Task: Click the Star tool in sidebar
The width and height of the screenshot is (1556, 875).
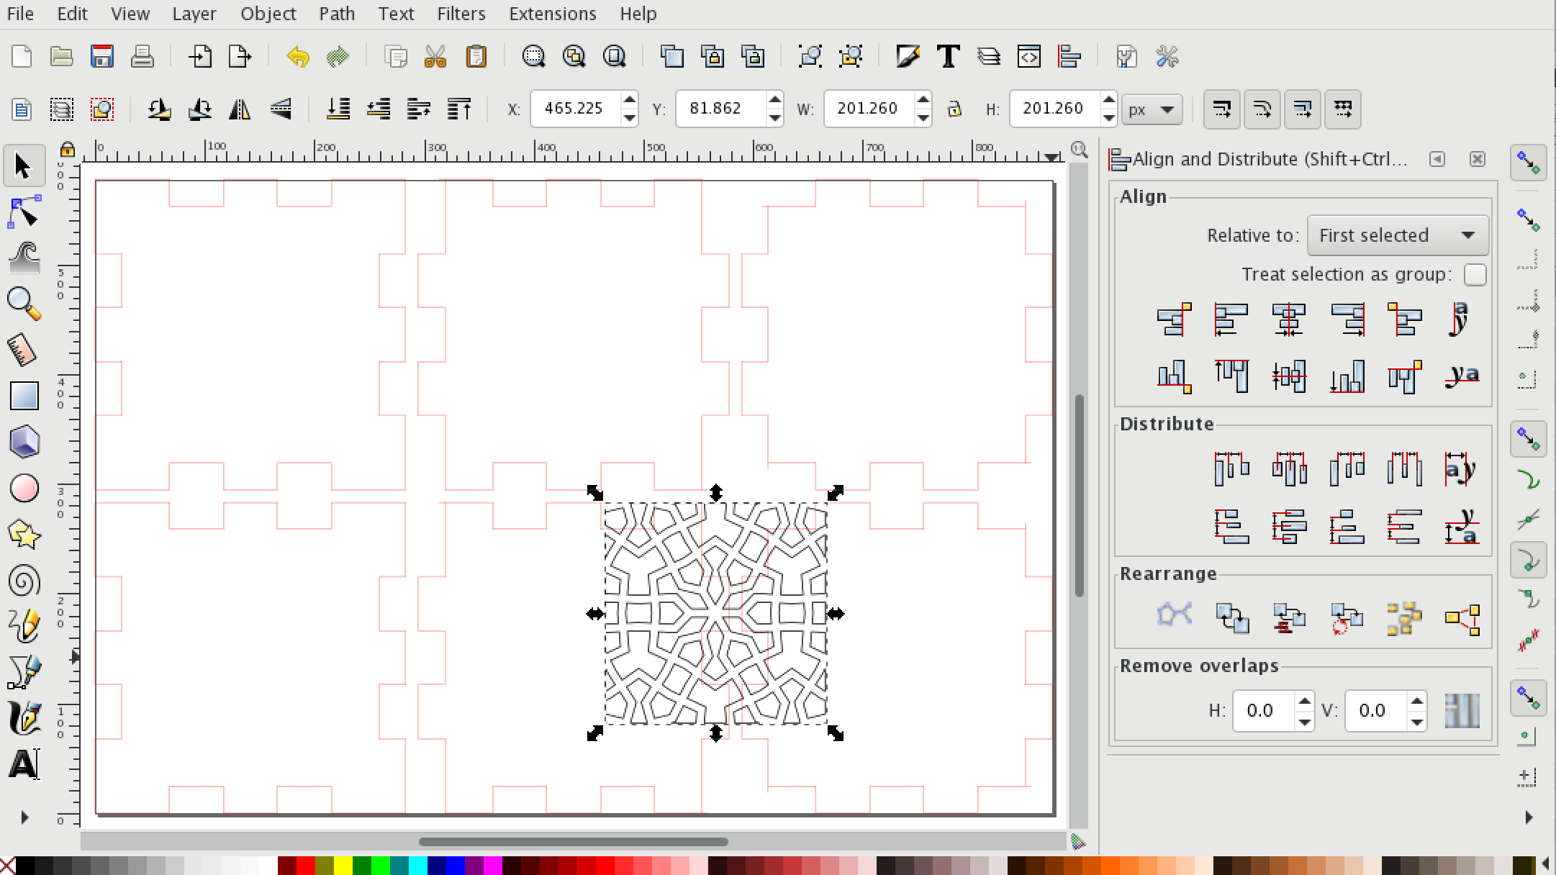Action: pyautogui.click(x=24, y=534)
